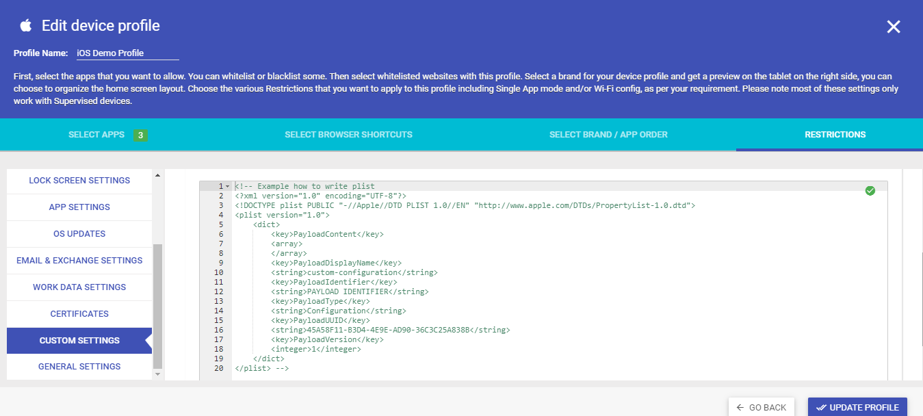This screenshot has width=923, height=416.
Task: Open Lock Screen Settings section
Action: [79, 181]
